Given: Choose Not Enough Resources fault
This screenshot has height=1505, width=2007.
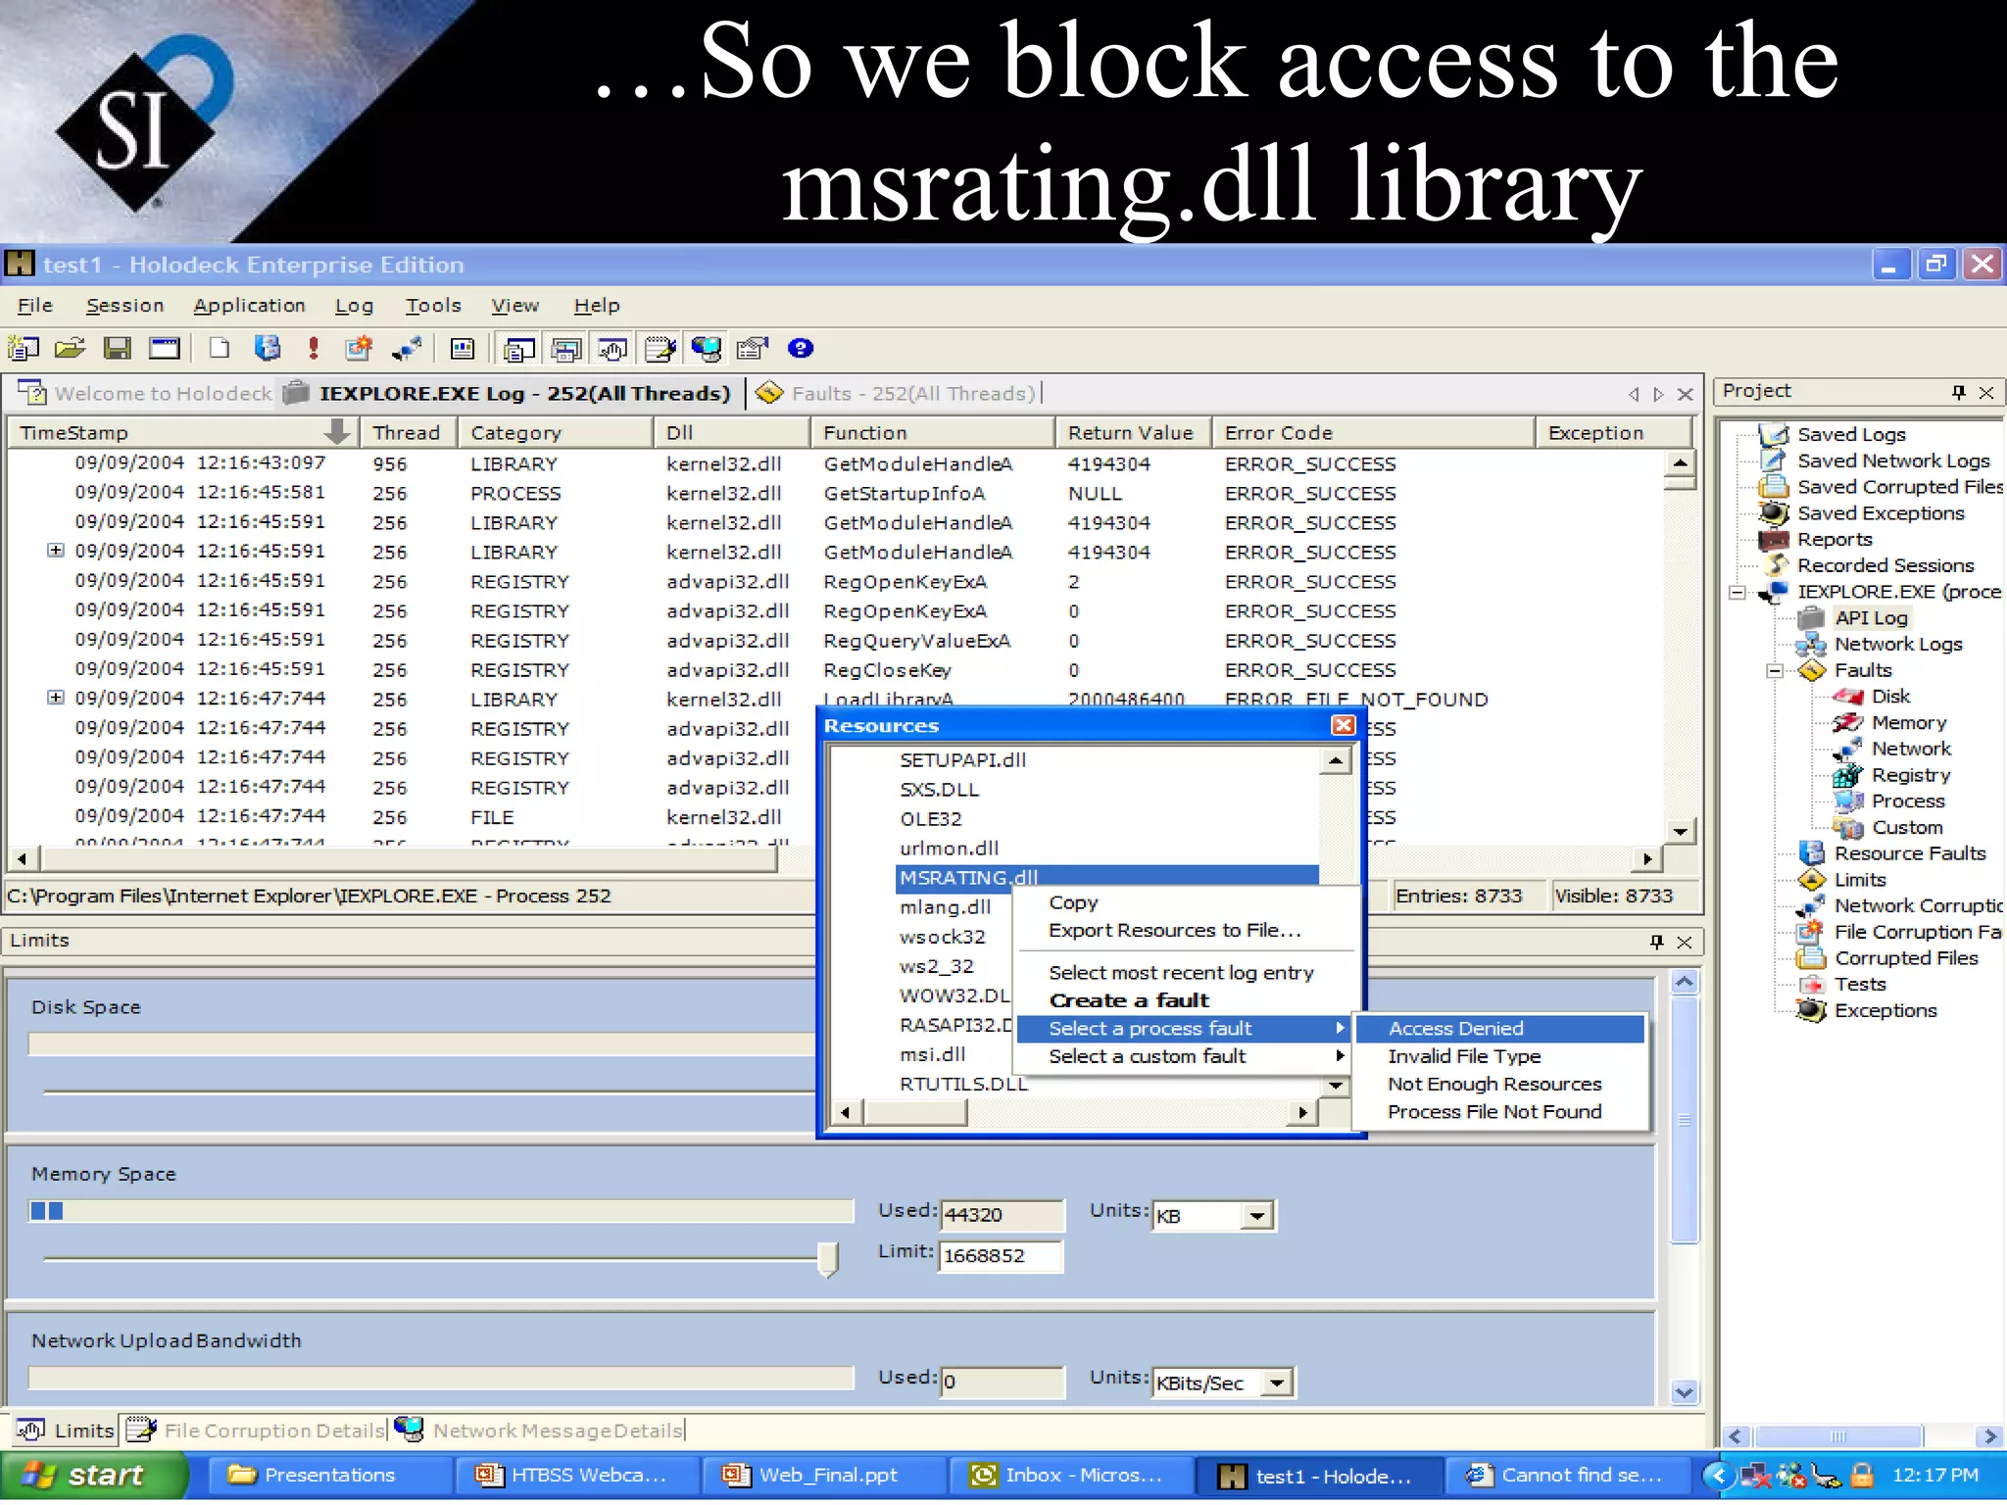Looking at the screenshot, I should click(1499, 1085).
